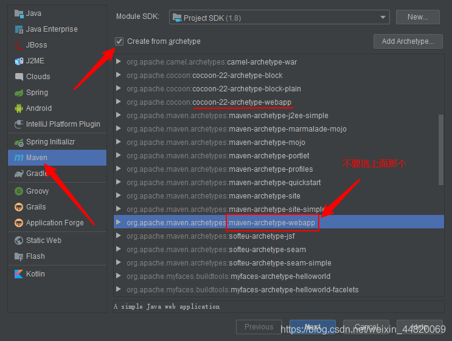Select myfaces-archetype-helloworld archetype
This screenshot has height=341, width=452.
pyautogui.click(x=279, y=276)
